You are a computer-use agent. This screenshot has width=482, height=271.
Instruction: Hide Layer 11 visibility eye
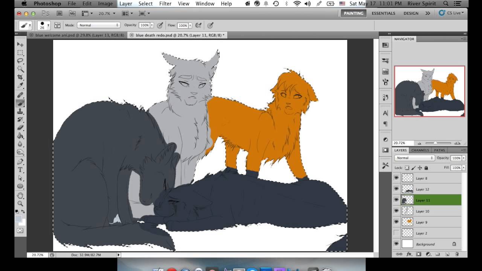pyautogui.click(x=396, y=200)
